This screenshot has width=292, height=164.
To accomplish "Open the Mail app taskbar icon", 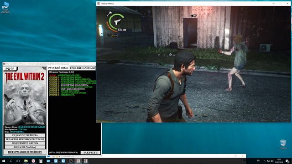I will 48,161.
